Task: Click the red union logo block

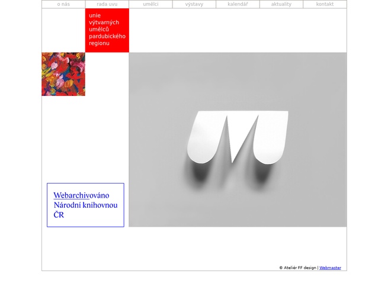Action: click(x=107, y=30)
